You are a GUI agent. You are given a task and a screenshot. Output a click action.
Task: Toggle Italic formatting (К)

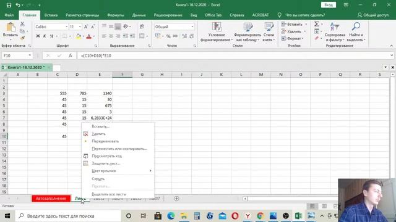pos(45,36)
